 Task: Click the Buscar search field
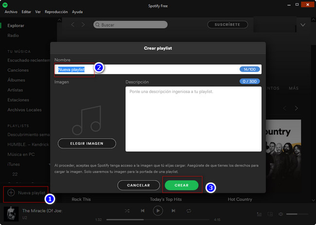coord(130,25)
